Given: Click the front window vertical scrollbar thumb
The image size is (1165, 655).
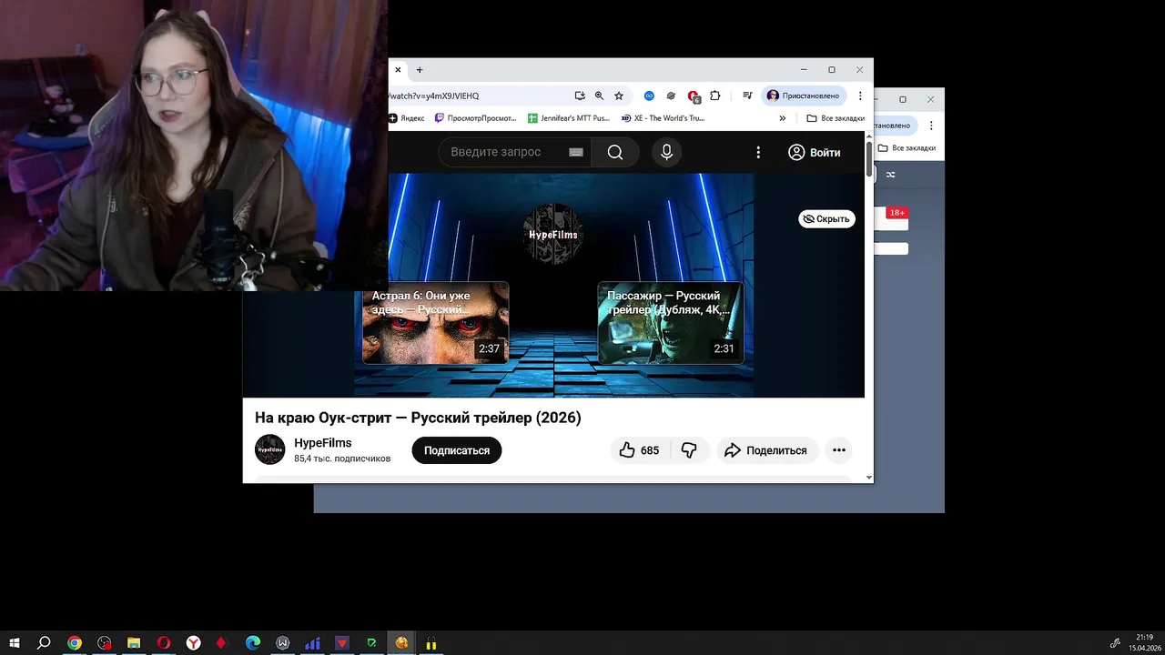Looking at the screenshot, I should click(x=869, y=159).
